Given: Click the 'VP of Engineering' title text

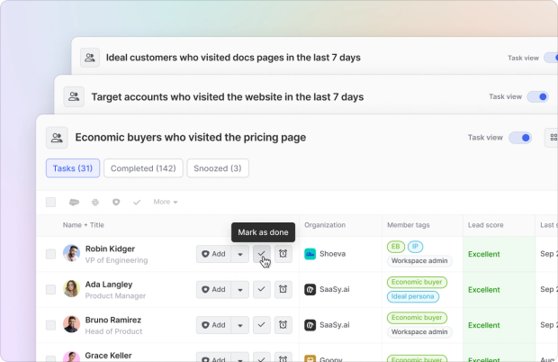Looking at the screenshot, I should pyautogui.click(x=116, y=260).
